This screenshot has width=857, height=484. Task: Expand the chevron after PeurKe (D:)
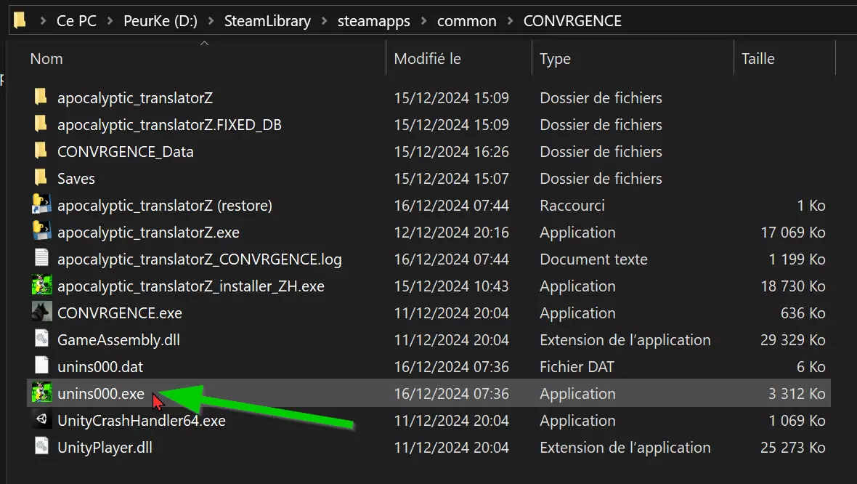[x=211, y=21]
